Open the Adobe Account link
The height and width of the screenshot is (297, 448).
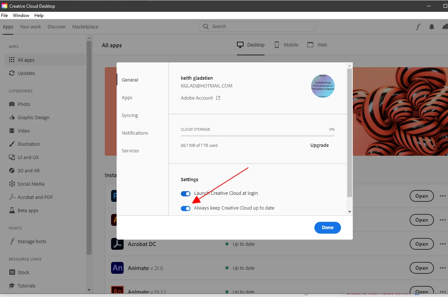pyautogui.click(x=197, y=98)
